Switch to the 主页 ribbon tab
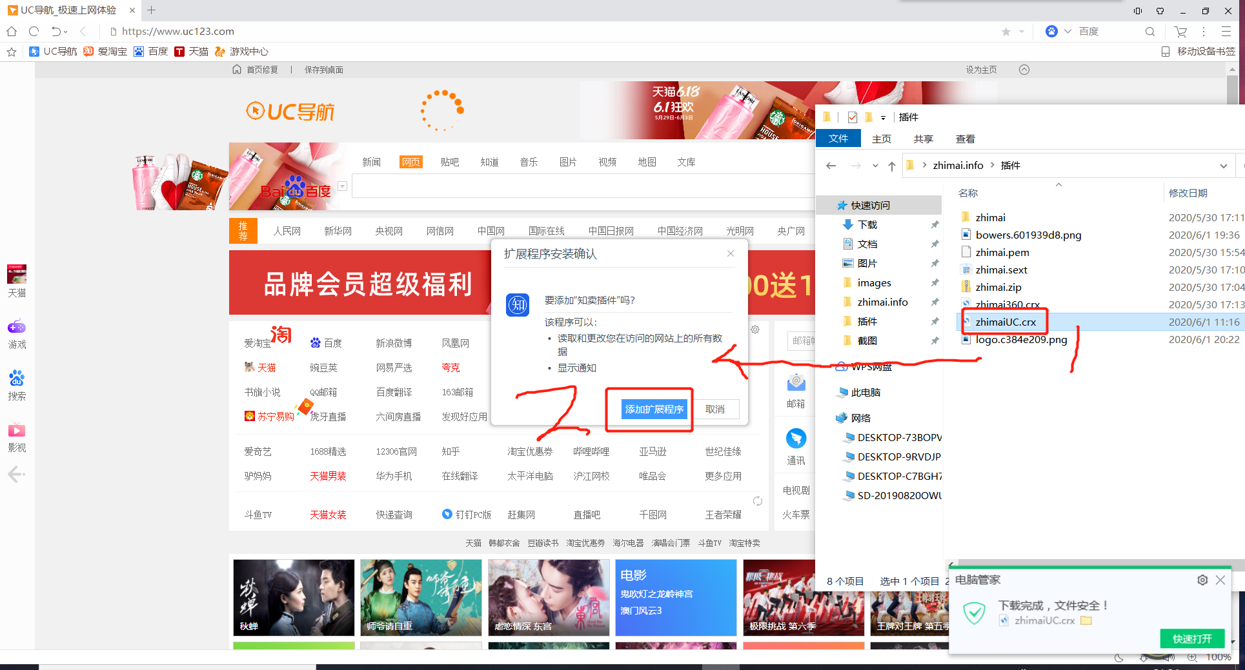Screen dimensions: 1245x670 (x=881, y=139)
